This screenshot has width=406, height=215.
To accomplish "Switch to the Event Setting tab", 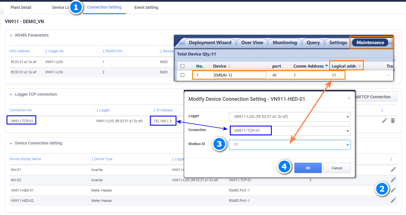I will tap(146, 7).
